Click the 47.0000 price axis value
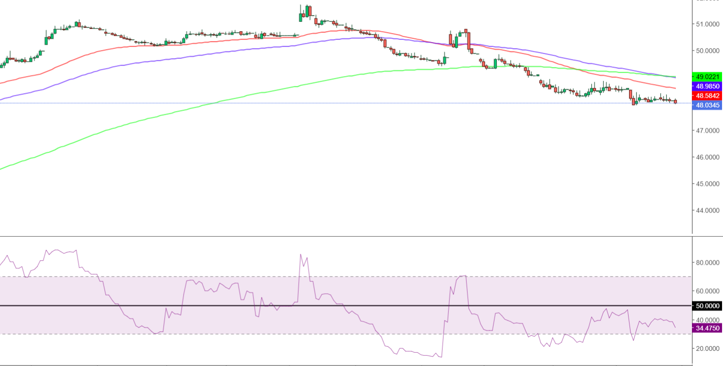This screenshot has height=366, width=723. coord(708,130)
